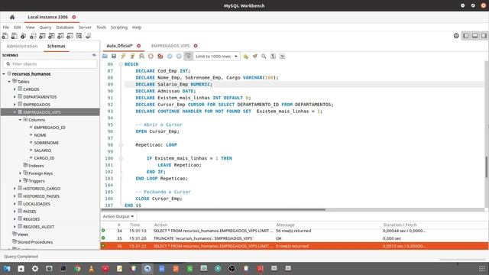Open the Database menu
Image resolution: width=489 pixels, height=275 pixels.
click(65, 27)
